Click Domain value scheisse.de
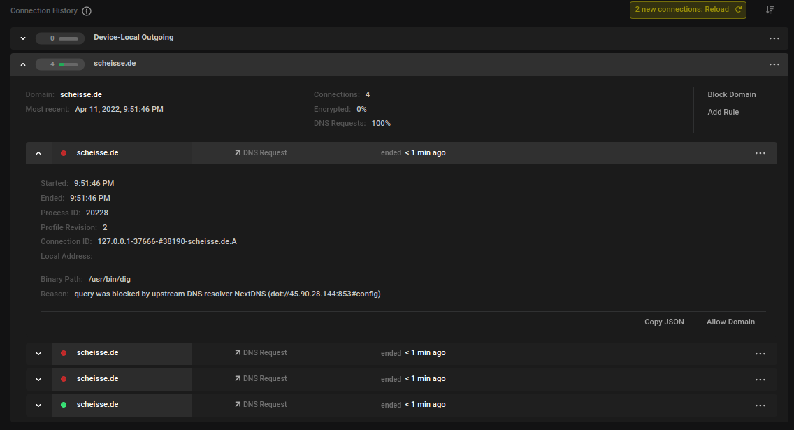Image resolution: width=794 pixels, height=430 pixels. click(x=80, y=94)
